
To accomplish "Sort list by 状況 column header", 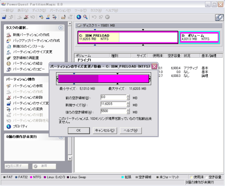I will point(191,56).
